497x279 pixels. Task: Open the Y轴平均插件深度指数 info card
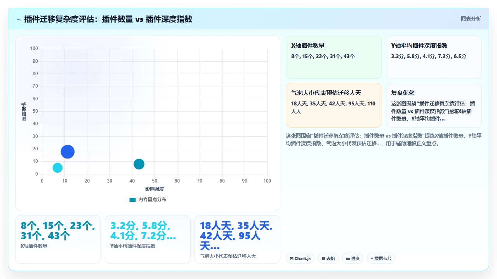point(434,57)
